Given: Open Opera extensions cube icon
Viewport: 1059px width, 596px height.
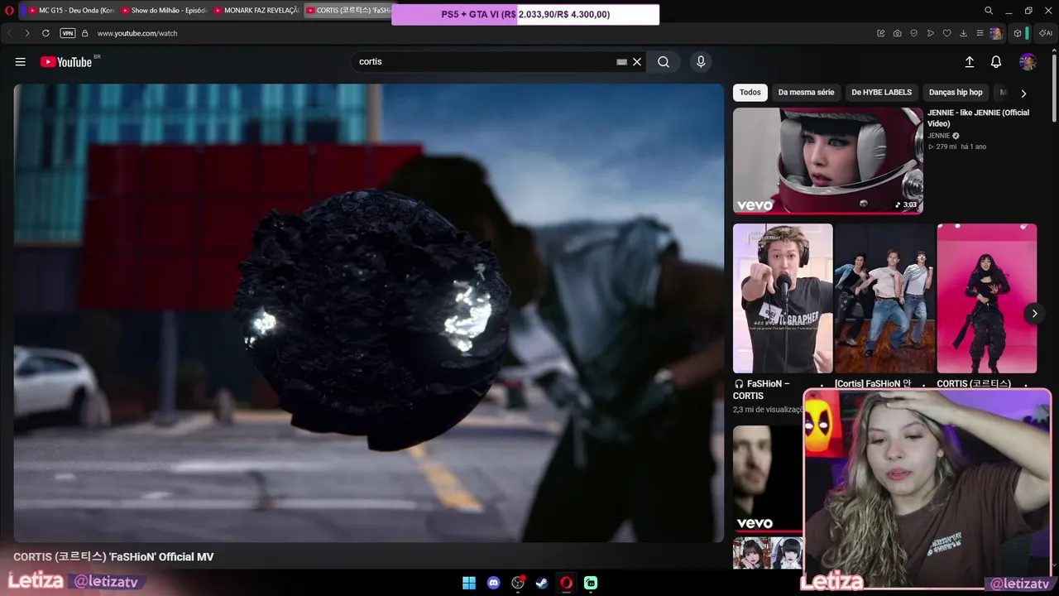Looking at the screenshot, I should [1018, 33].
